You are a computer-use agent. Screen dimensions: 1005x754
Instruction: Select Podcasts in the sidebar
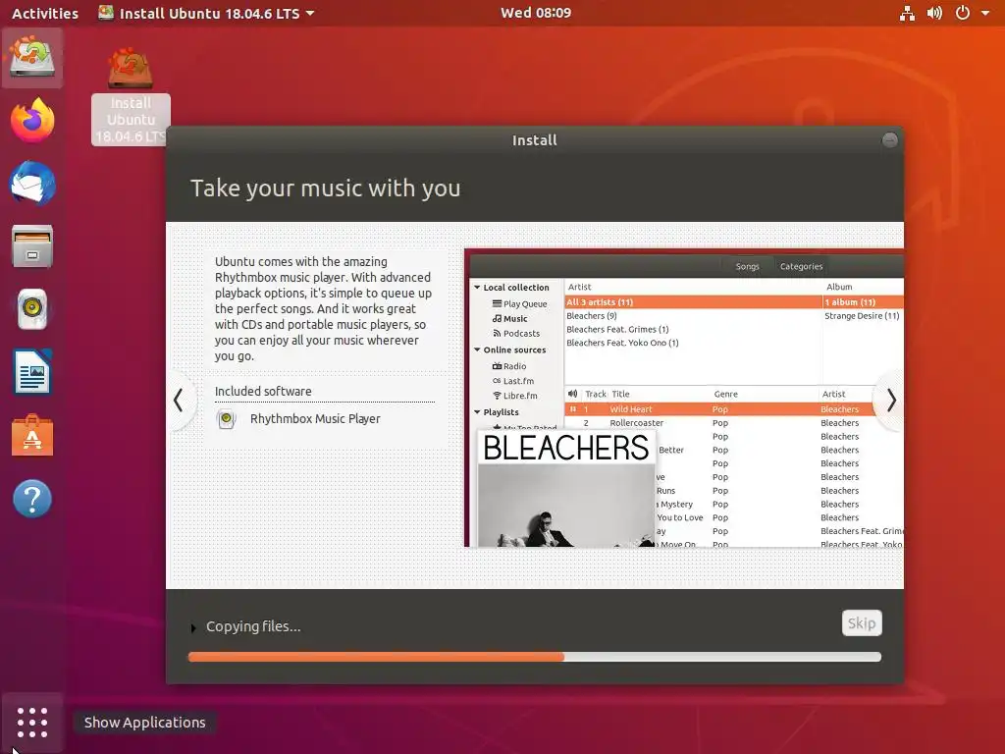pos(516,334)
